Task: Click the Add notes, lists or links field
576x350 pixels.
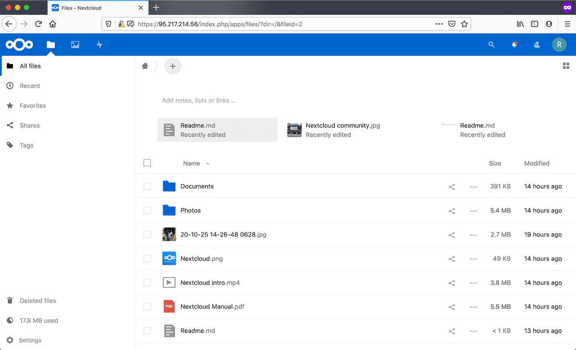Action: [199, 101]
